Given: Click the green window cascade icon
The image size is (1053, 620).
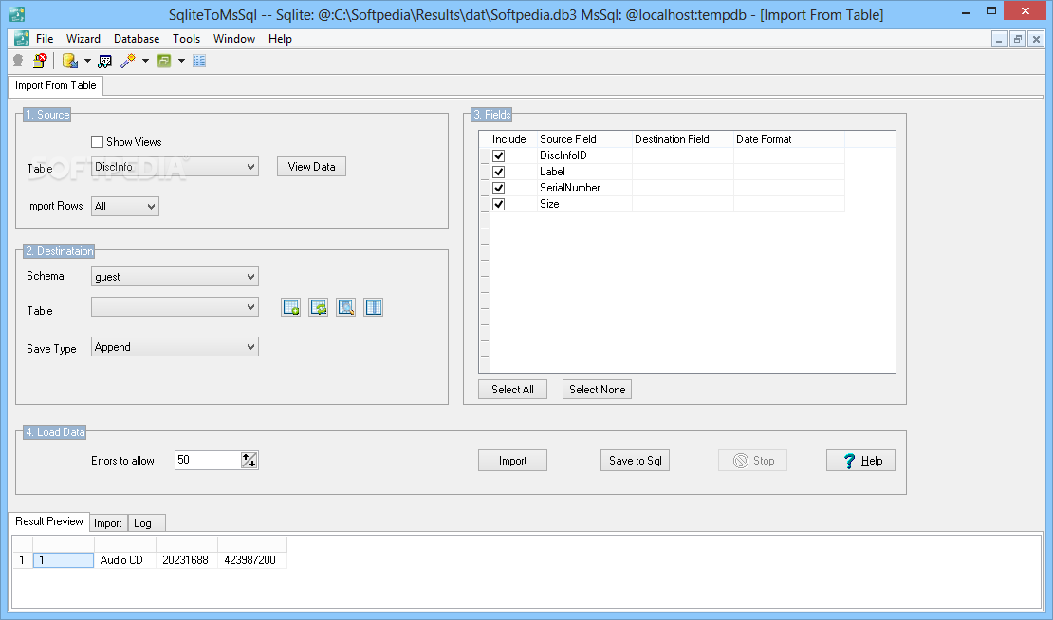Looking at the screenshot, I should click(x=164, y=61).
